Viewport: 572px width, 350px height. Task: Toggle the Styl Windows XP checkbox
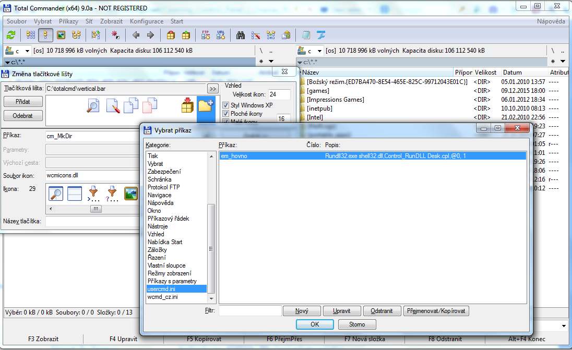pyautogui.click(x=226, y=105)
